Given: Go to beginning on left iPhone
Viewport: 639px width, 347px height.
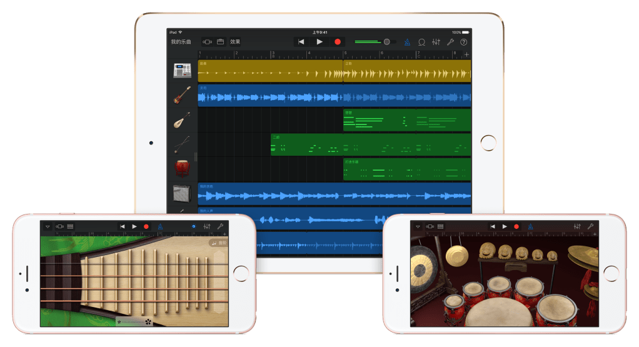Looking at the screenshot, I should [x=123, y=226].
